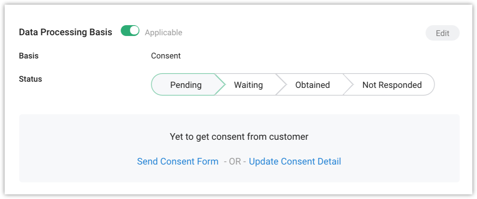Click the '- OR -' separator text
Viewport: 477px width, 199px height.
pos(235,161)
